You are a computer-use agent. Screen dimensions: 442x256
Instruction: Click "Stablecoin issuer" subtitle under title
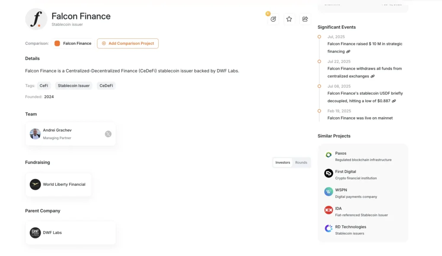tap(67, 25)
